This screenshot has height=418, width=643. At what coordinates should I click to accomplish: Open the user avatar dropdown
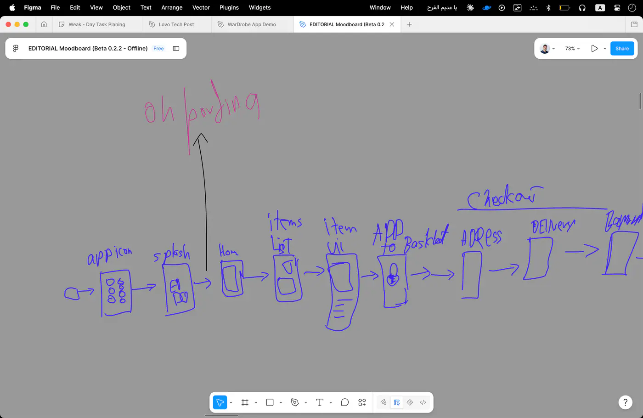tap(547, 48)
